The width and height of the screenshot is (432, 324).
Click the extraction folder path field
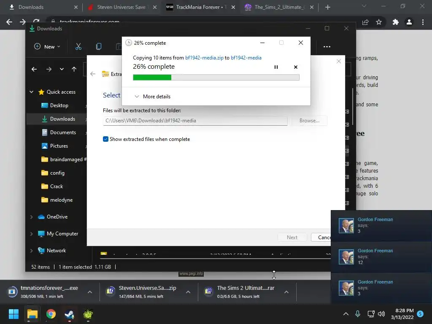(x=195, y=121)
